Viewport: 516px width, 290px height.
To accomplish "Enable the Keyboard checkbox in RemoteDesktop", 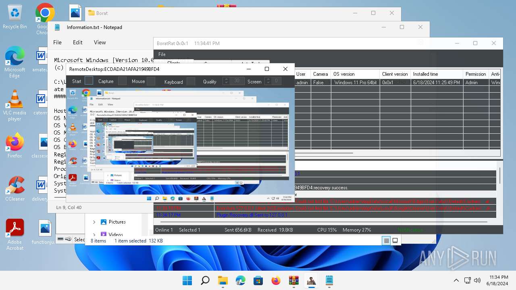I will pos(191,81).
